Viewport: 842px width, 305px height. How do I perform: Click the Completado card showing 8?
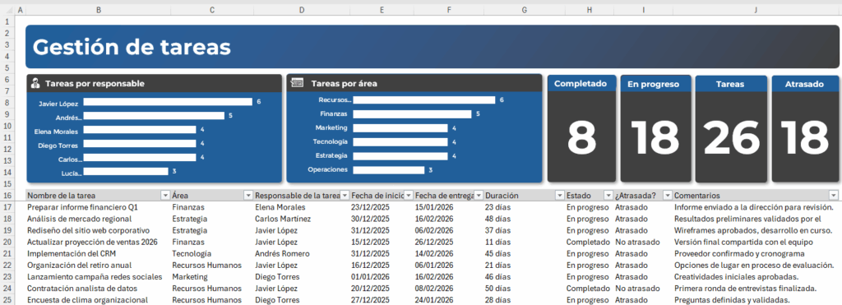click(581, 128)
